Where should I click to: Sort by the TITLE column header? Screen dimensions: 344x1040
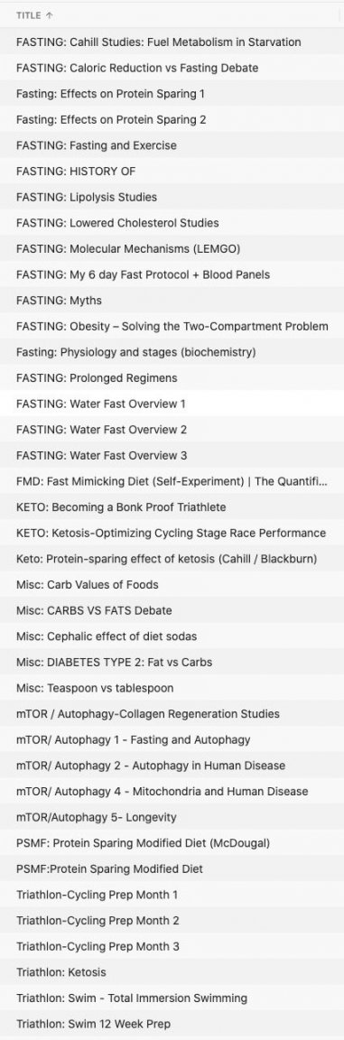29,15
